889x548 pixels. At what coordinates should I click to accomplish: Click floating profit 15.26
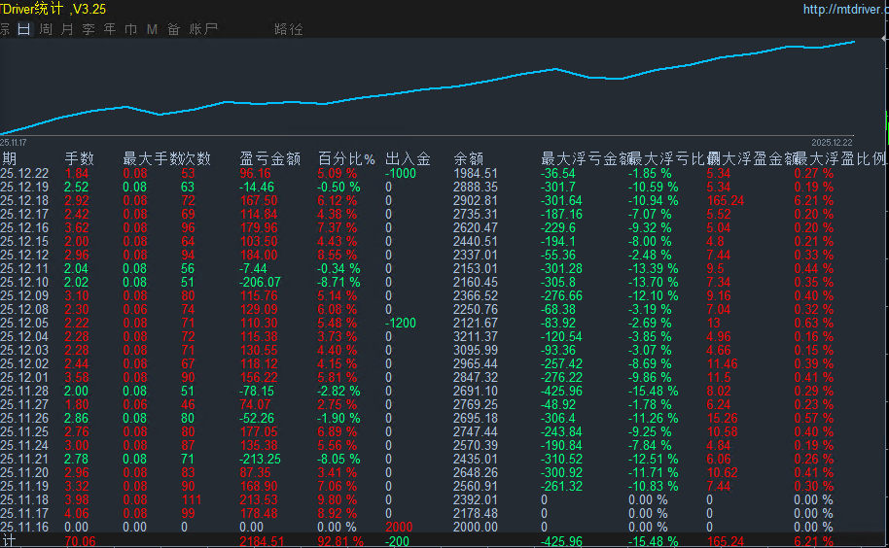[722, 418]
